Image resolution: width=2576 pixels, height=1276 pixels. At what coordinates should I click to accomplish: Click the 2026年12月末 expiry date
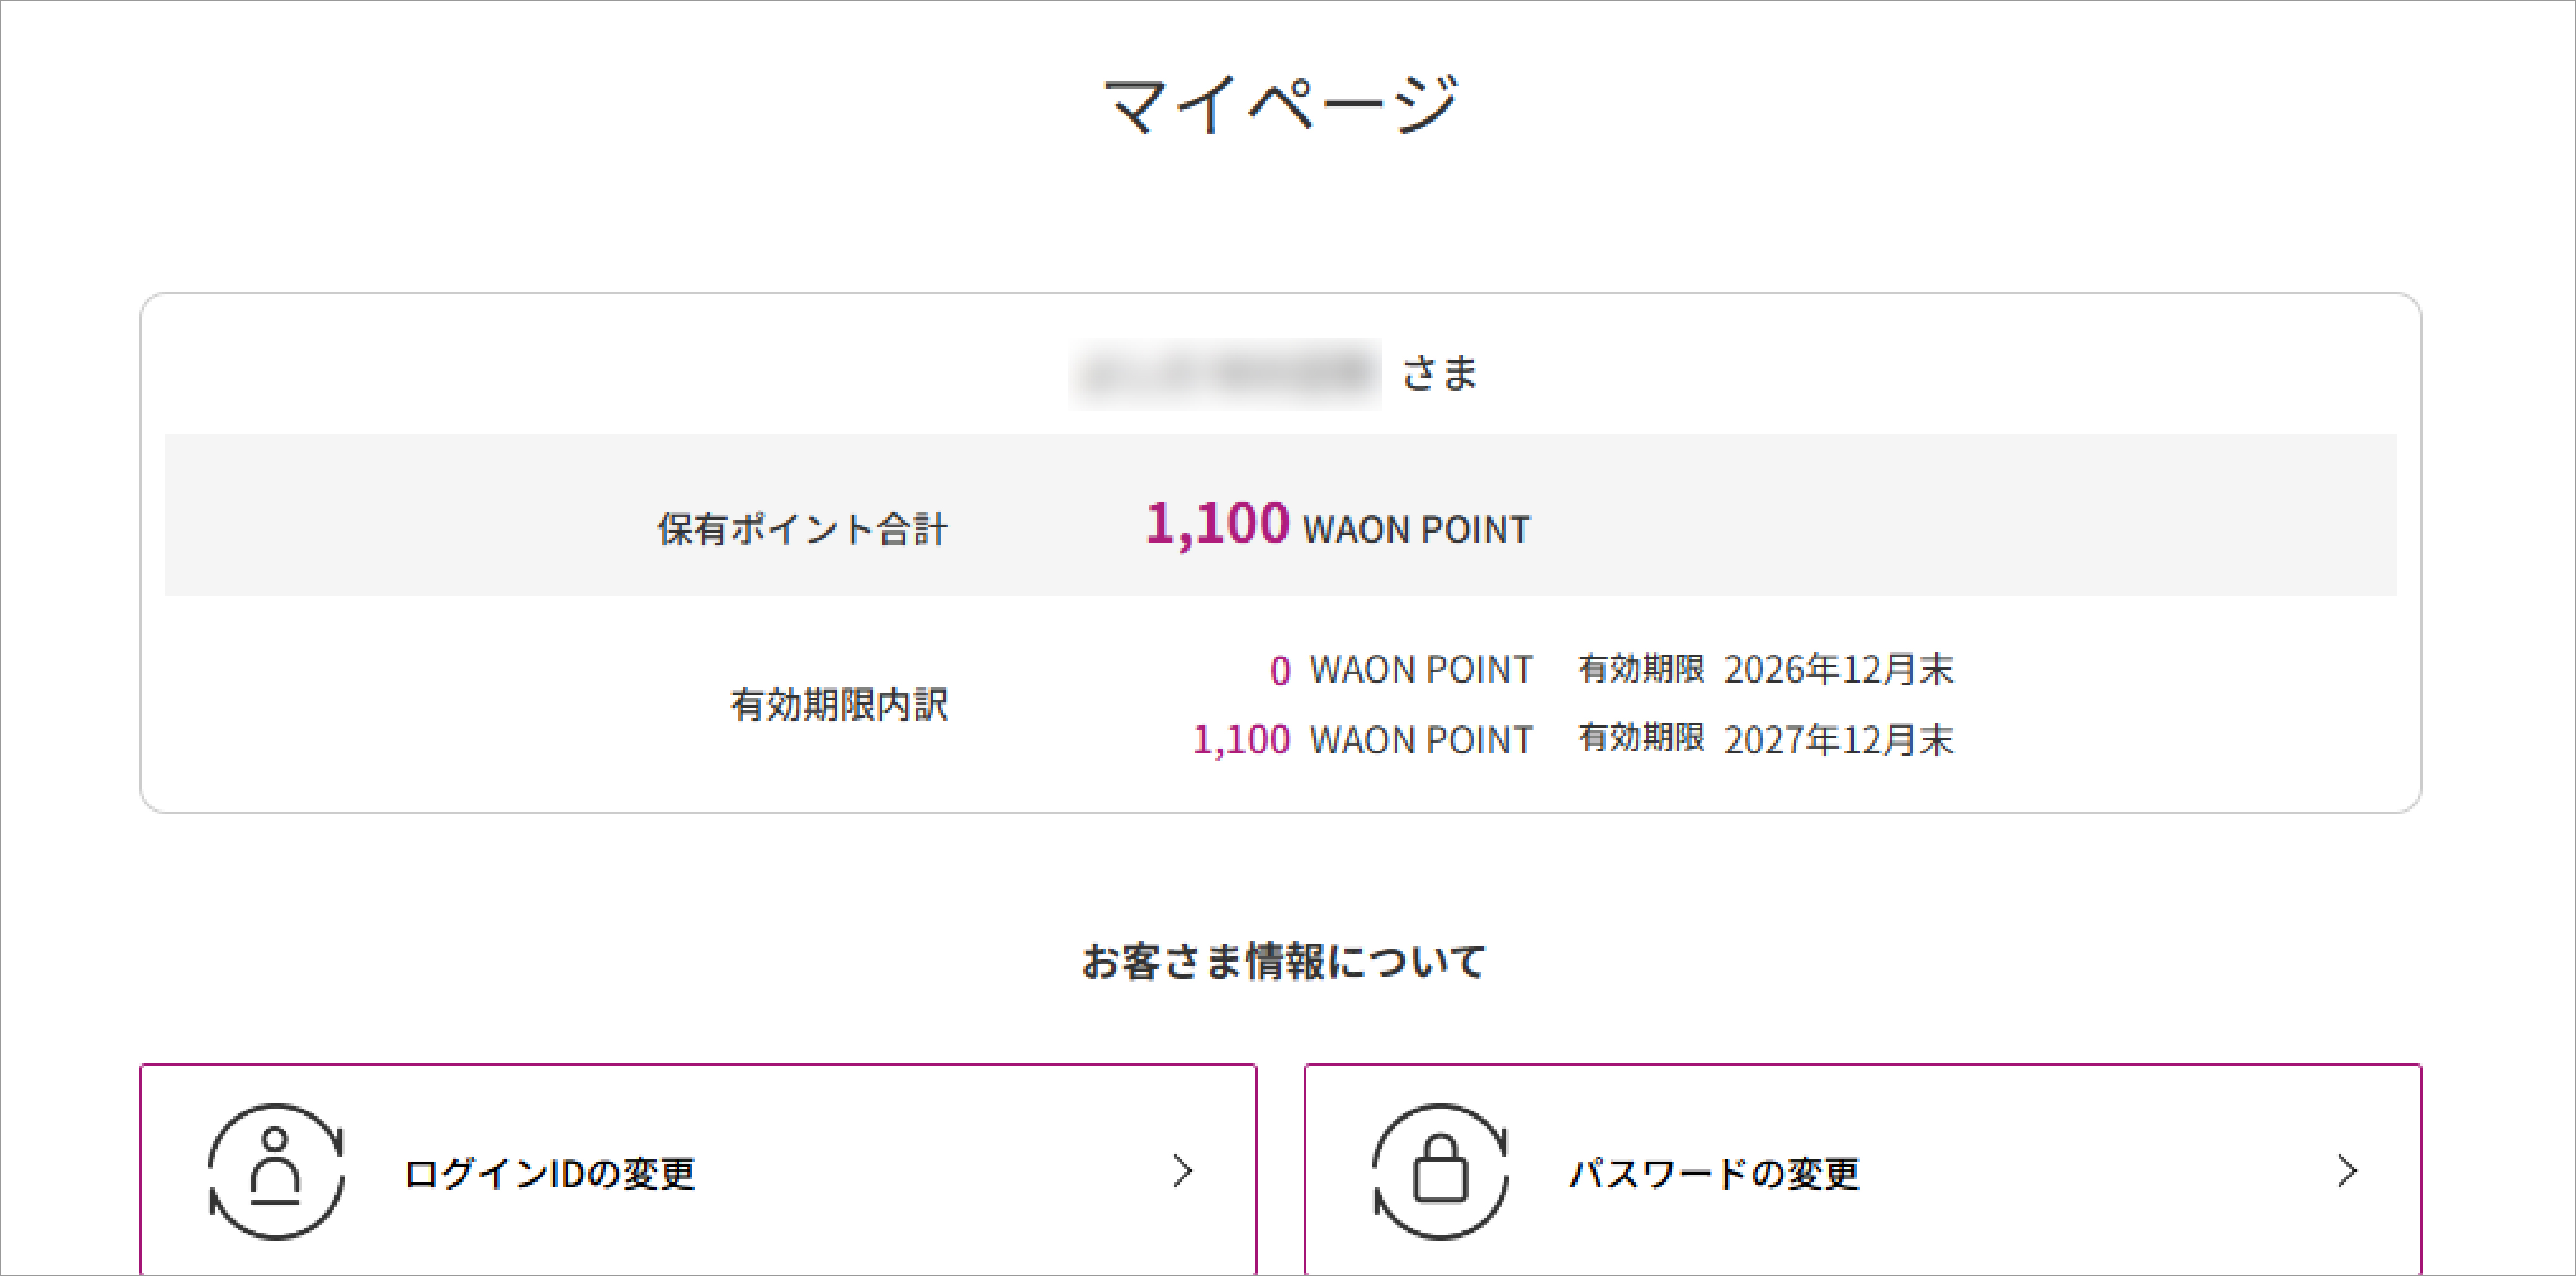(x=1838, y=669)
